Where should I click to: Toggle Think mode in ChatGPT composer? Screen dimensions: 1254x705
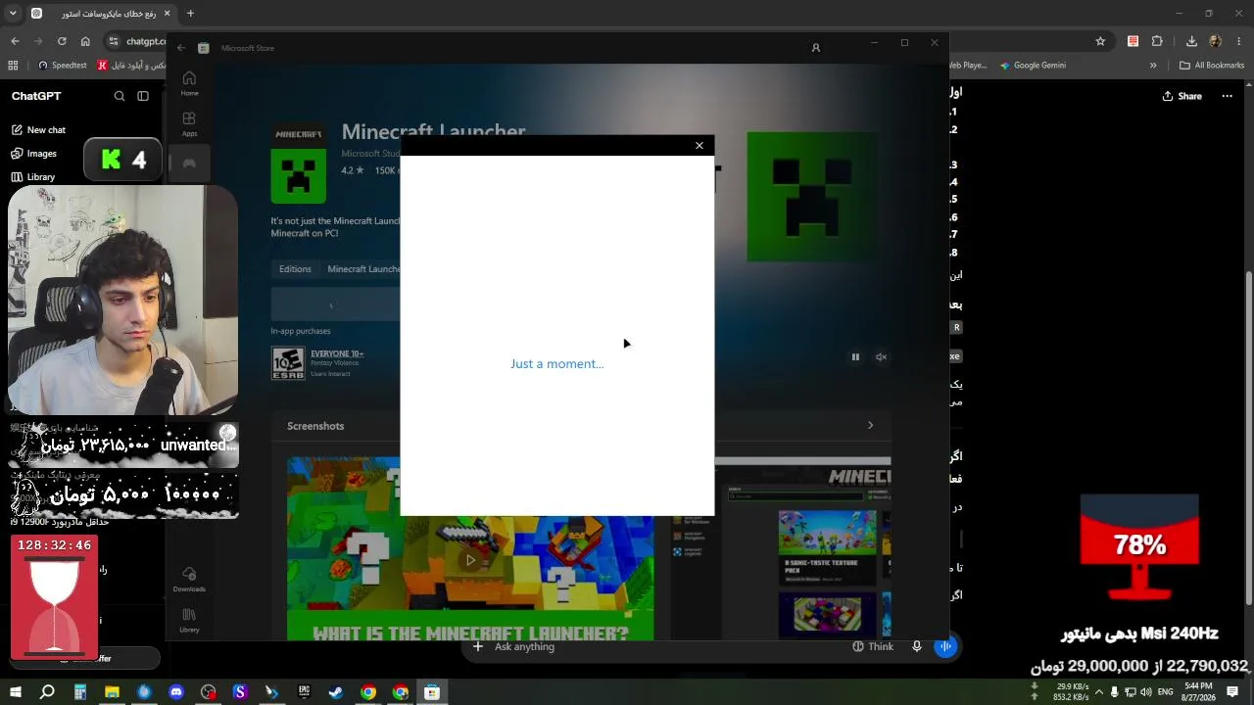pos(873,646)
